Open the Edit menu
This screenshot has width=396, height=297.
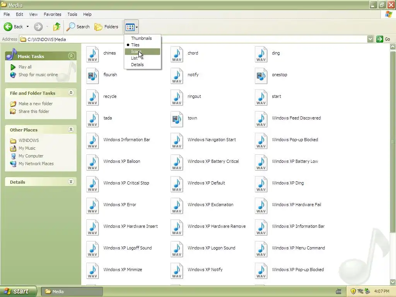pos(19,14)
